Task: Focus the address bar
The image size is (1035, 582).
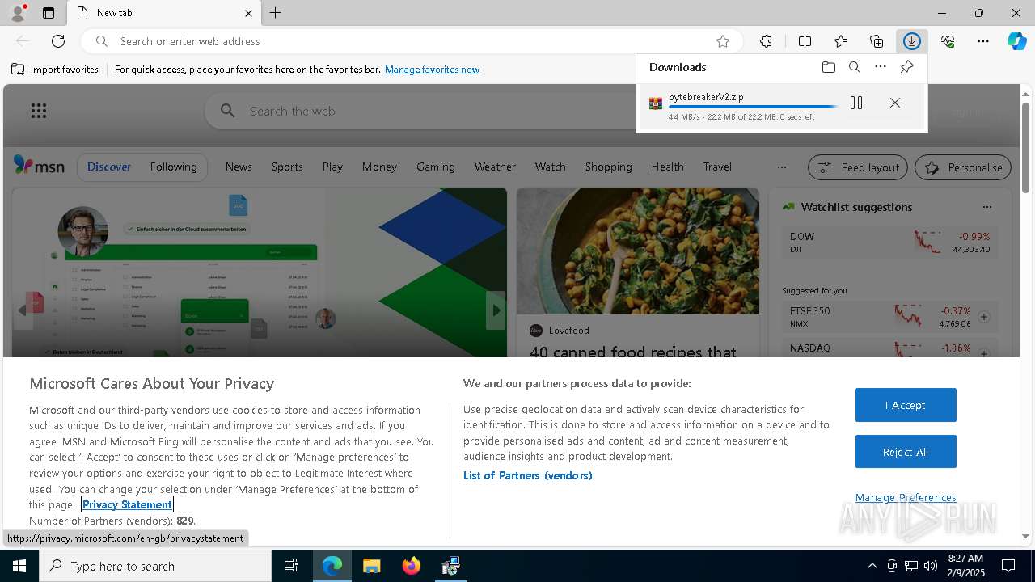Action: pos(411,41)
